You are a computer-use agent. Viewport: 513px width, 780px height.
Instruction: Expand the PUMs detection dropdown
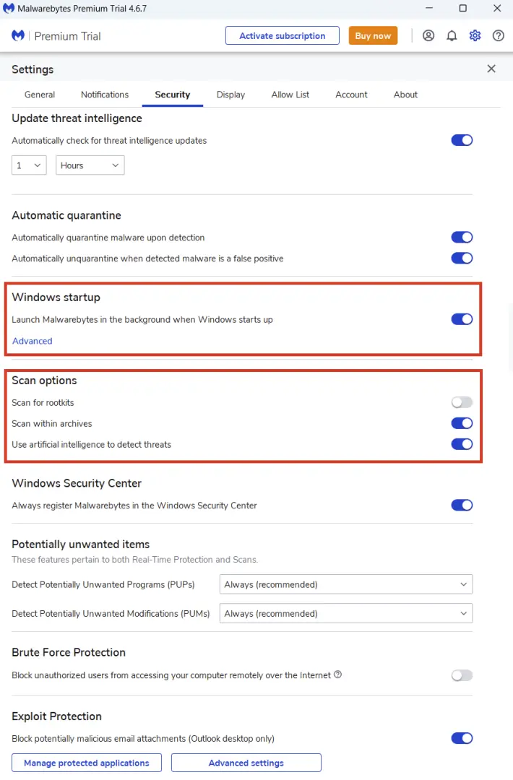click(x=346, y=613)
